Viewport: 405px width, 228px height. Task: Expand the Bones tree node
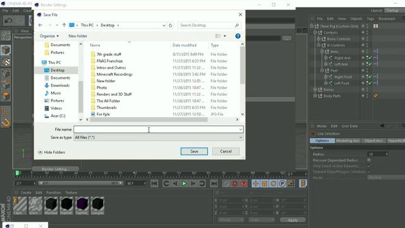315,89
